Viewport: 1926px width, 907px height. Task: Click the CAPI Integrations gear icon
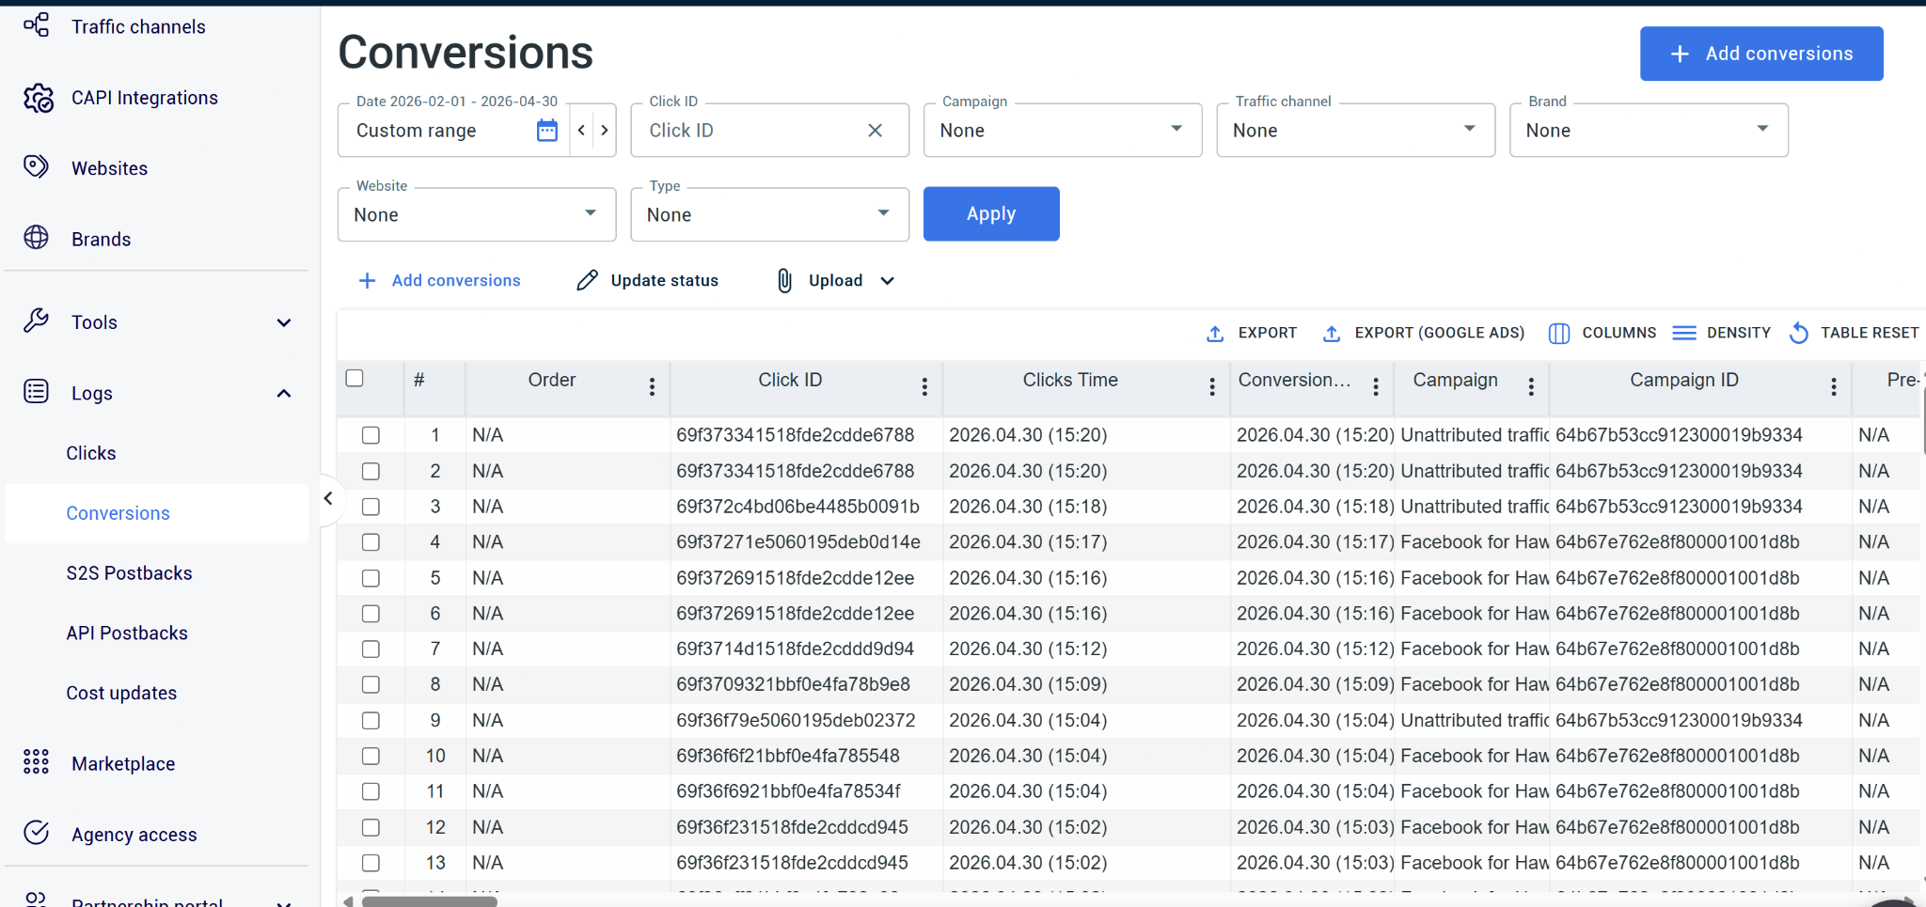coord(38,98)
